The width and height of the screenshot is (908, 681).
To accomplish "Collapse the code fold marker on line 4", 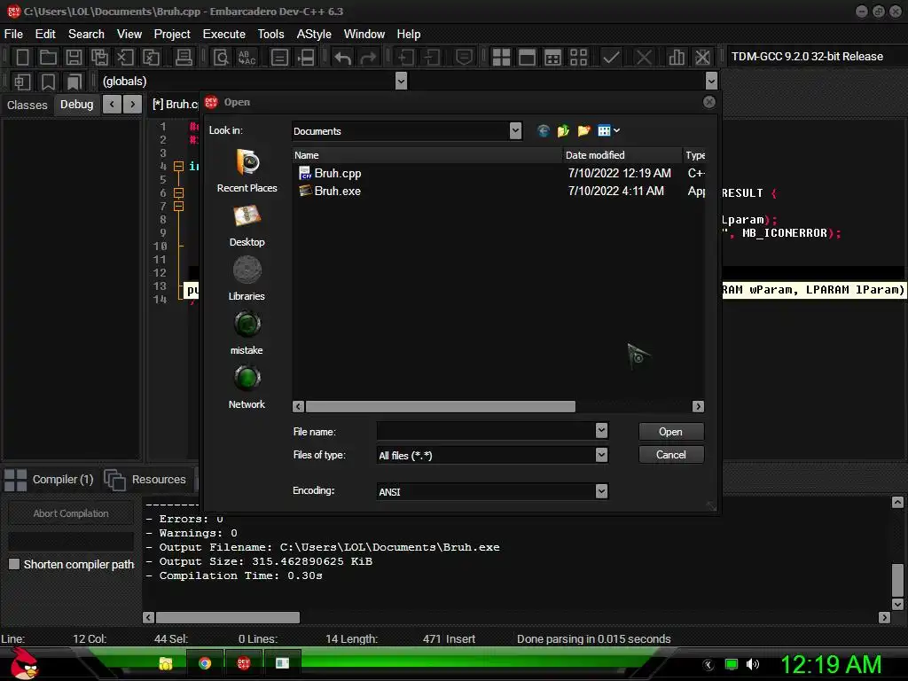I will coord(178,167).
